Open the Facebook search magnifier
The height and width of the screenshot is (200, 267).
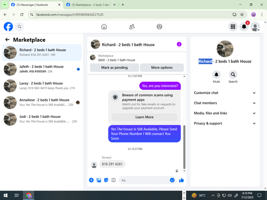pyautogui.click(x=19, y=27)
